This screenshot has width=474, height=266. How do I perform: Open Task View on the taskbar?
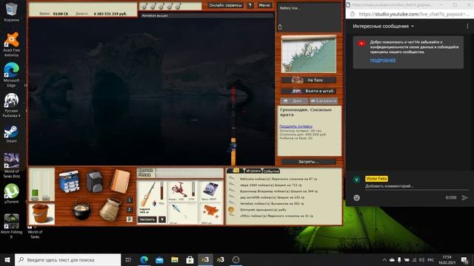coord(128,259)
